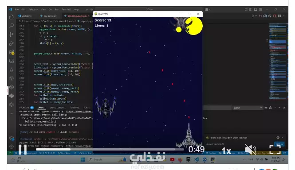The height and width of the screenshot is (170, 295).
Task: Open the Python sidebar icon
Action: pyautogui.click(x=12, y=96)
